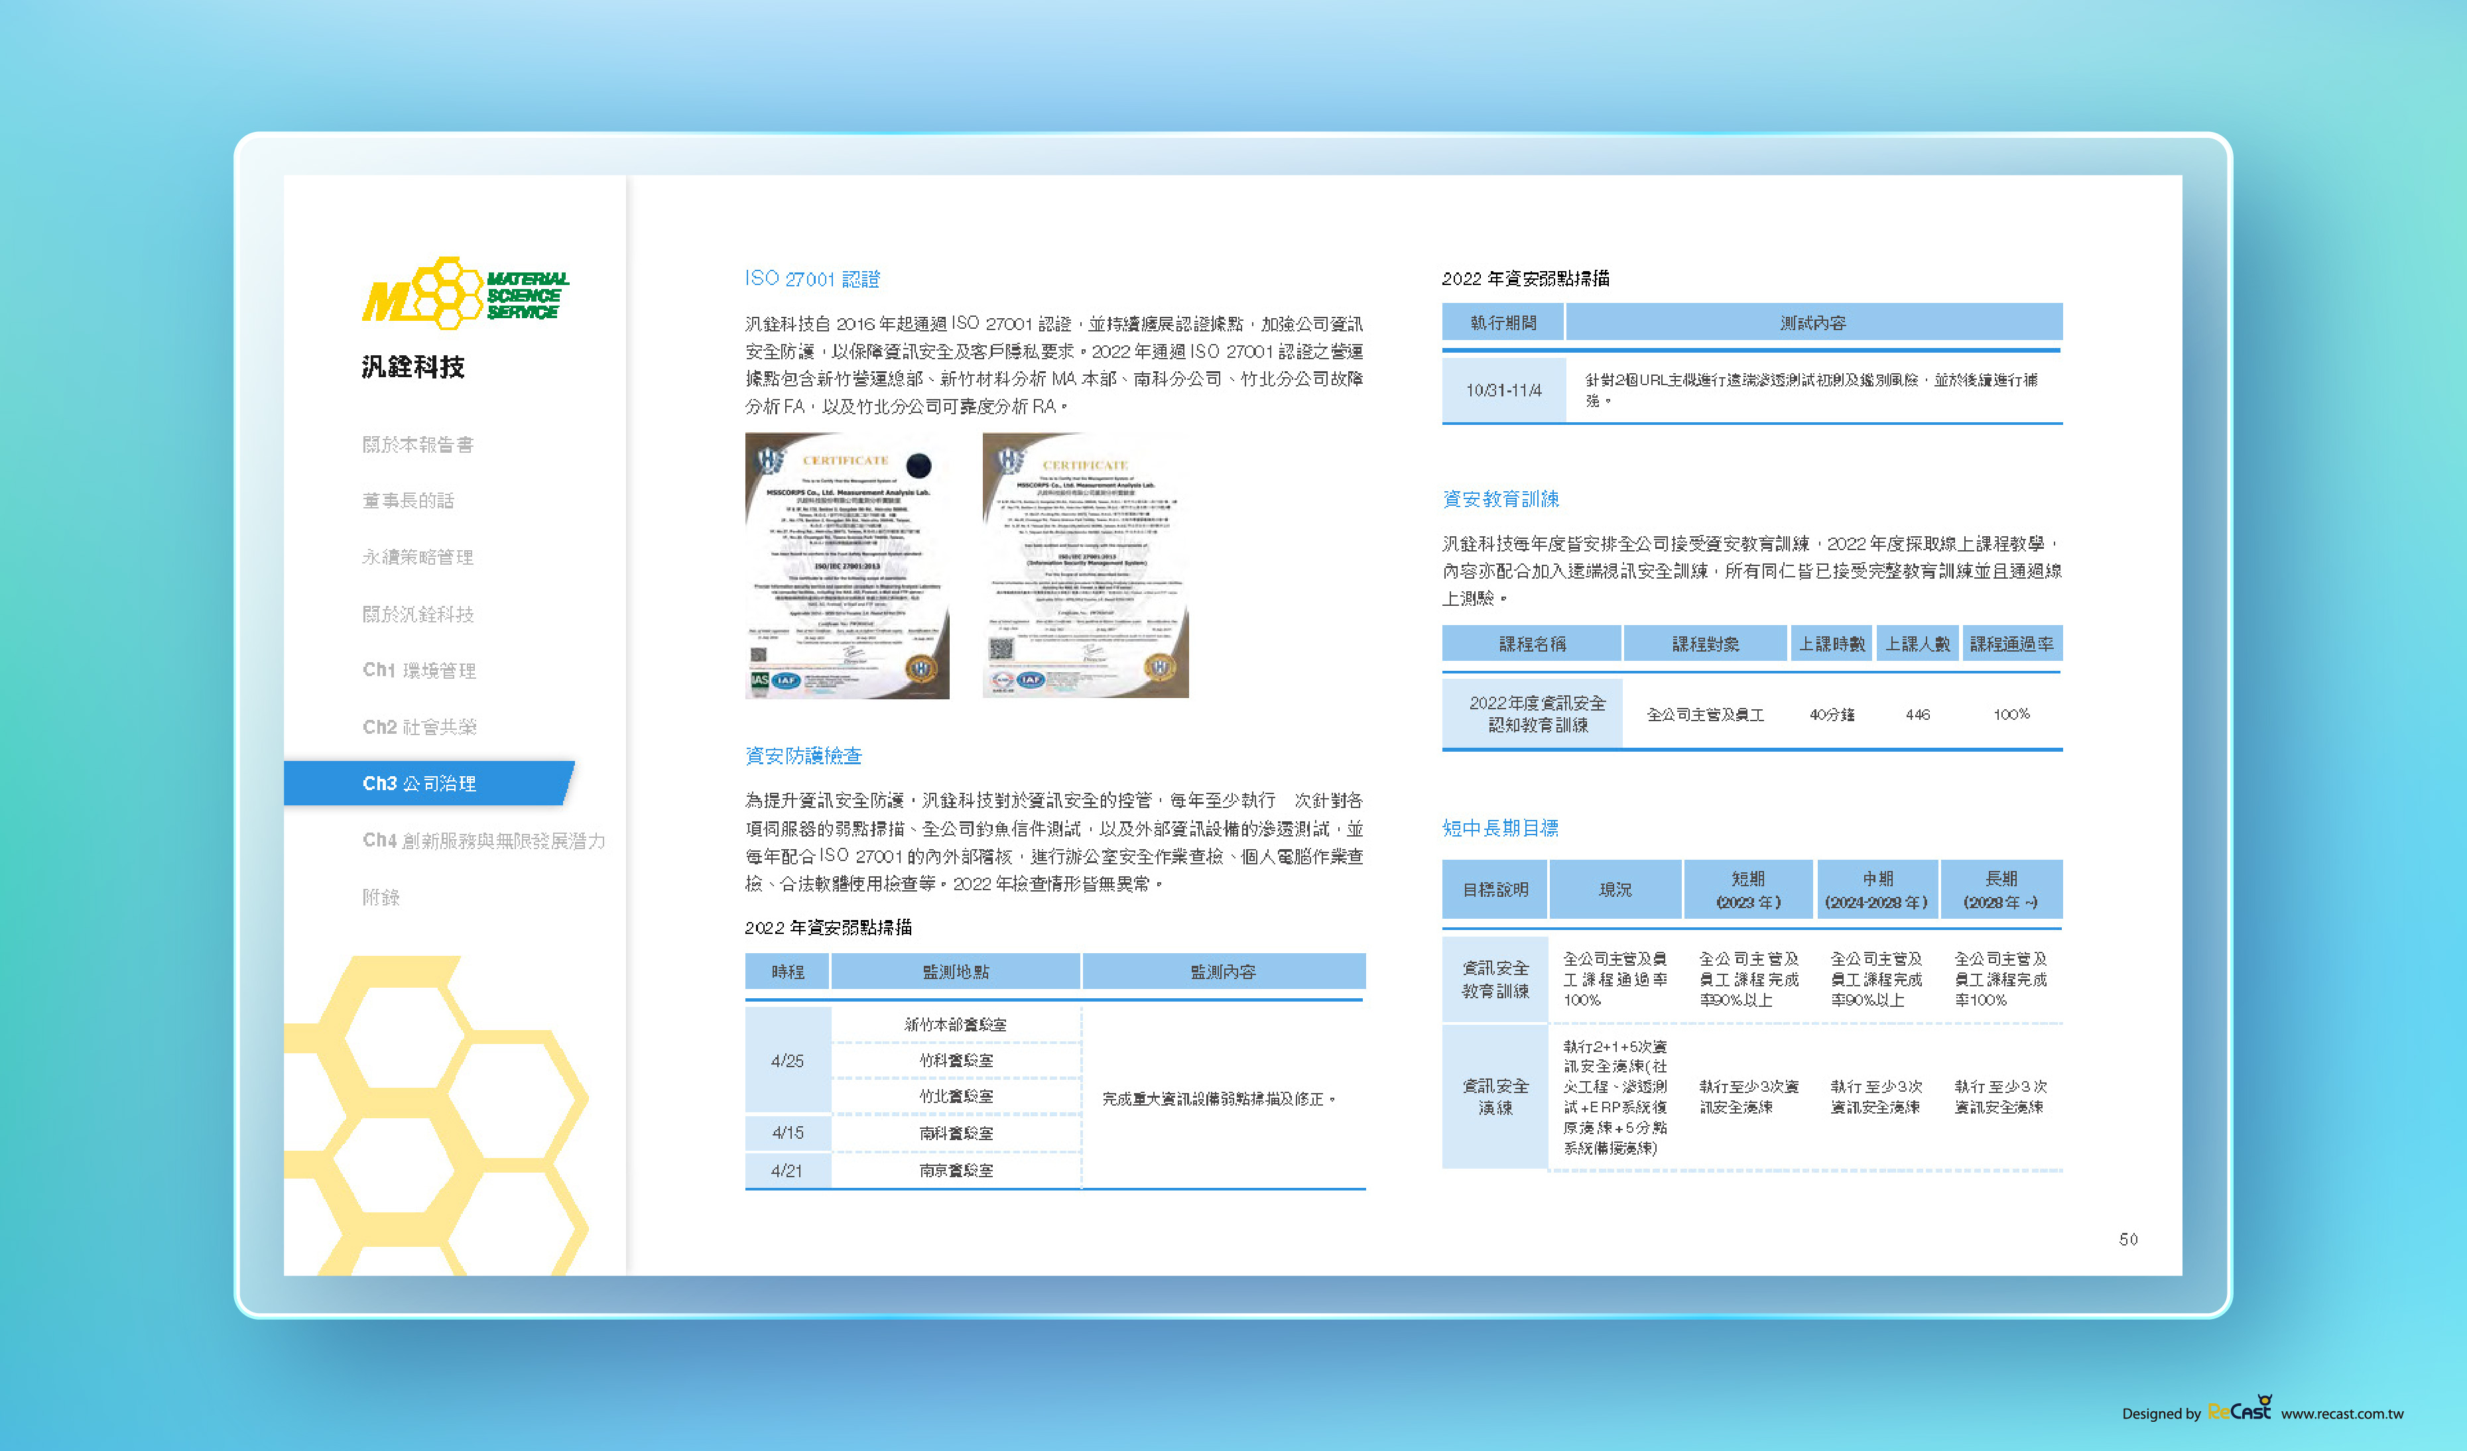2467x1451 pixels.
Task: View the left ISO certificate image
Action: [x=847, y=565]
